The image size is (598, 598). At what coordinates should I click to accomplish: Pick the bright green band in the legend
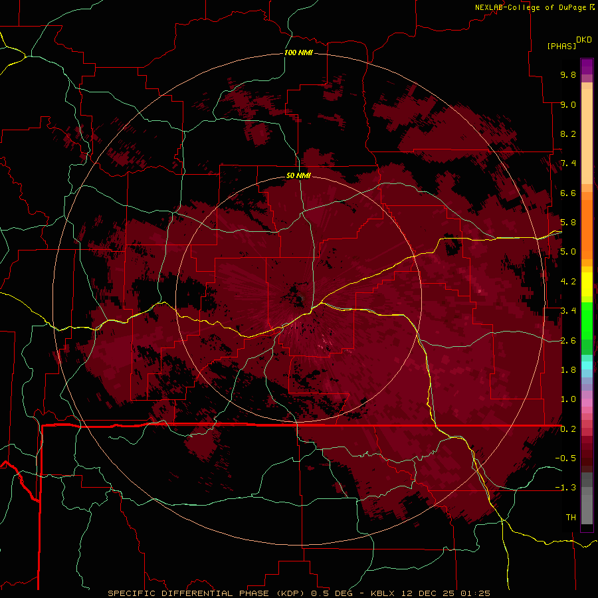click(x=587, y=320)
